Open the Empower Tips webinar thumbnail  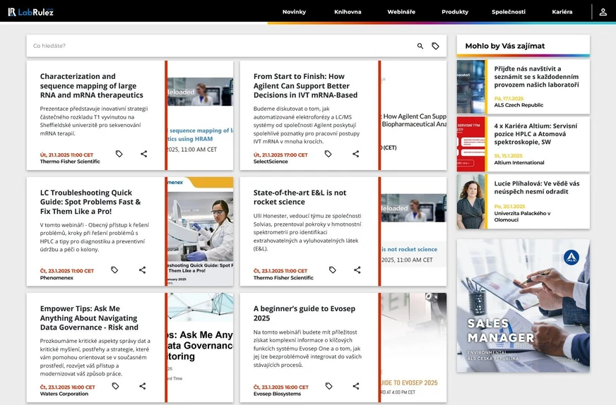[x=201, y=347]
